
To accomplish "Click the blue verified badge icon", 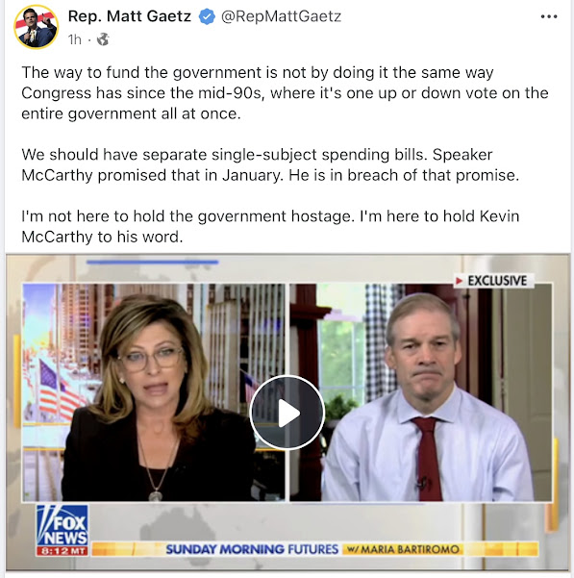I will click(207, 17).
